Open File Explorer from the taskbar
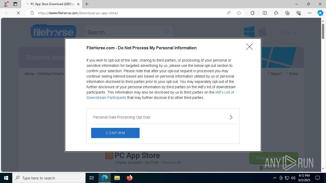The image size is (326, 183). (x=117, y=178)
